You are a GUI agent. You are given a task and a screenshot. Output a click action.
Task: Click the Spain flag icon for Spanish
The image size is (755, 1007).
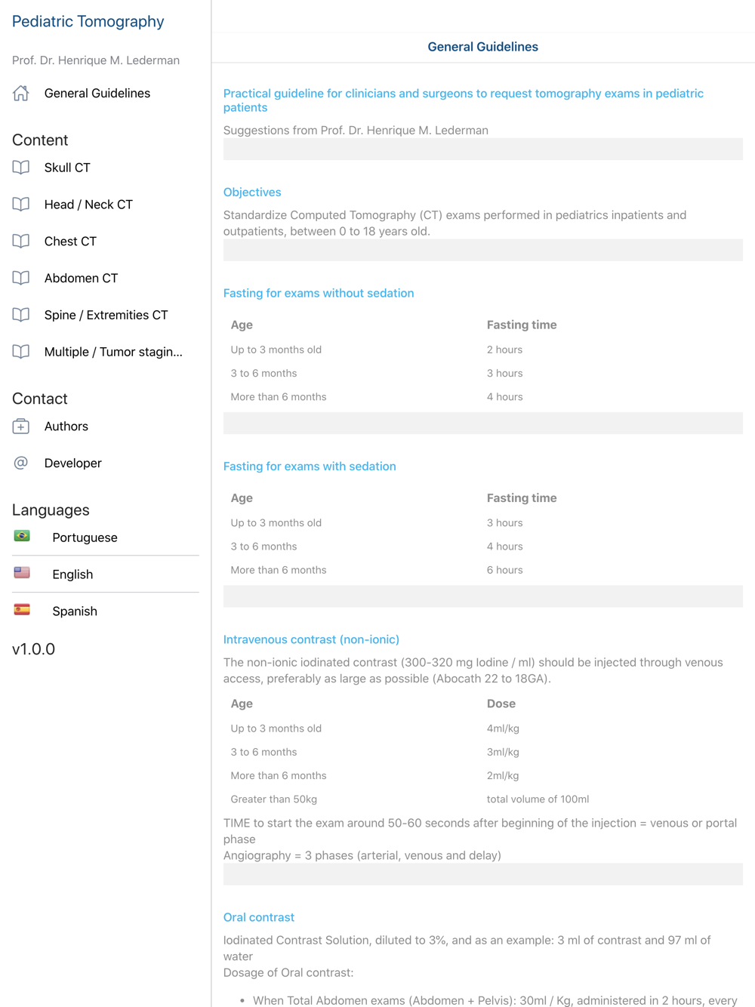pos(22,610)
